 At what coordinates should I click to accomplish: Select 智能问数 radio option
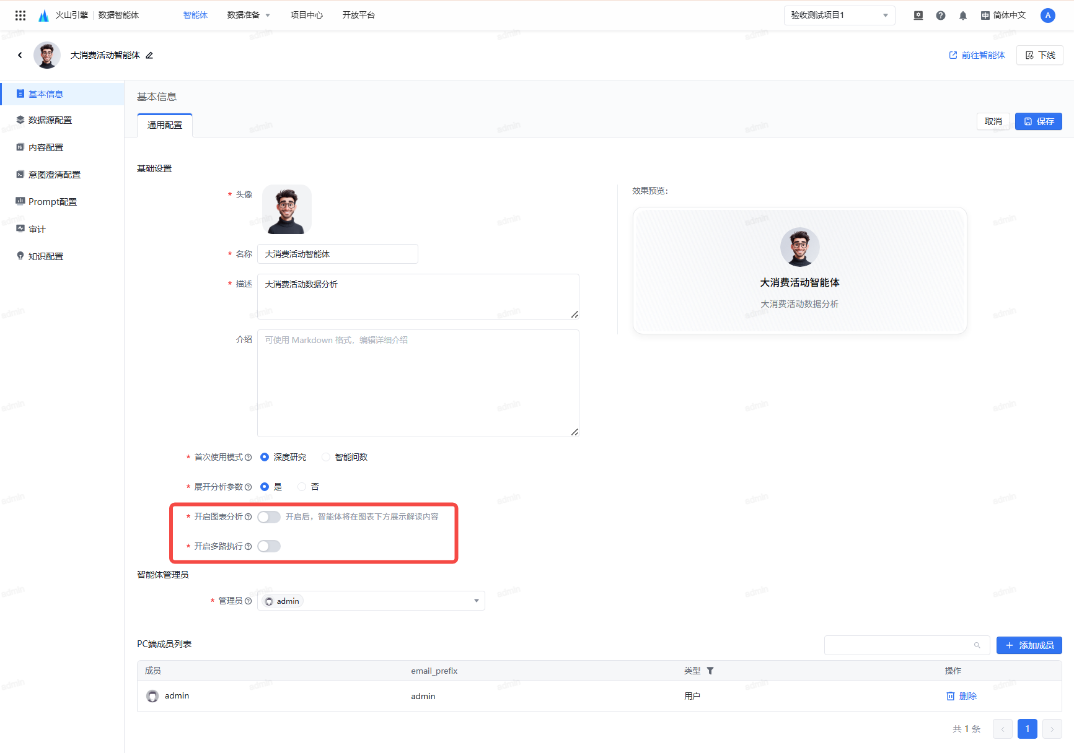point(326,457)
